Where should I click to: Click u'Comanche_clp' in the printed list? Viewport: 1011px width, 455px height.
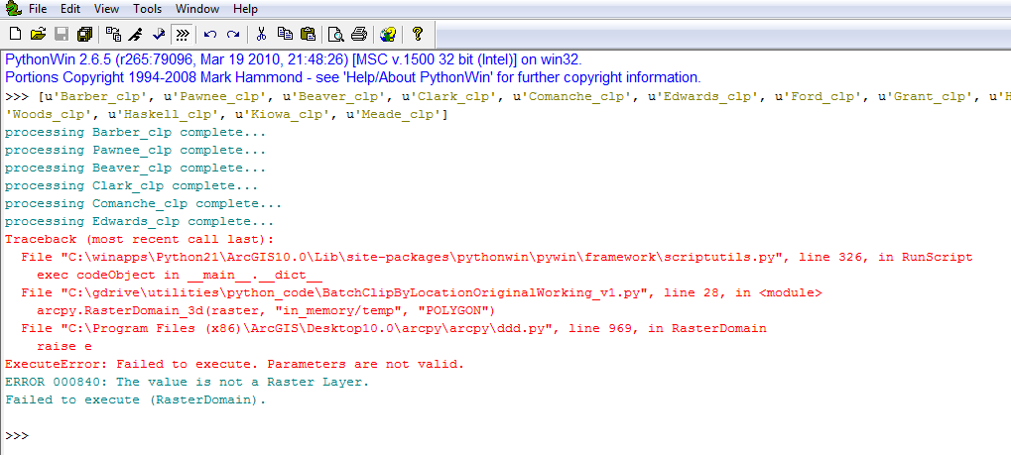point(571,97)
